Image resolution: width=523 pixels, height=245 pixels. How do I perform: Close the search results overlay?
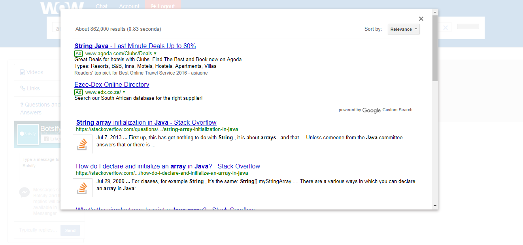pyautogui.click(x=421, y=19)
